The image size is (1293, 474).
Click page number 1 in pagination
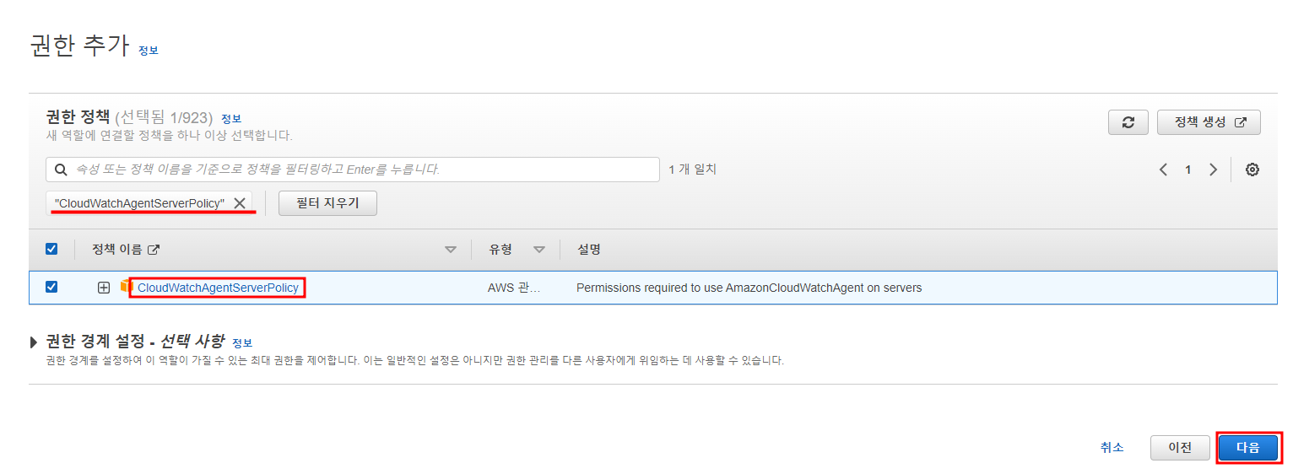1188,170
